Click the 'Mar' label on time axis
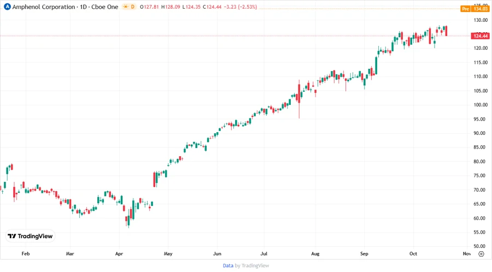492x272 pixels. (70, 253)
